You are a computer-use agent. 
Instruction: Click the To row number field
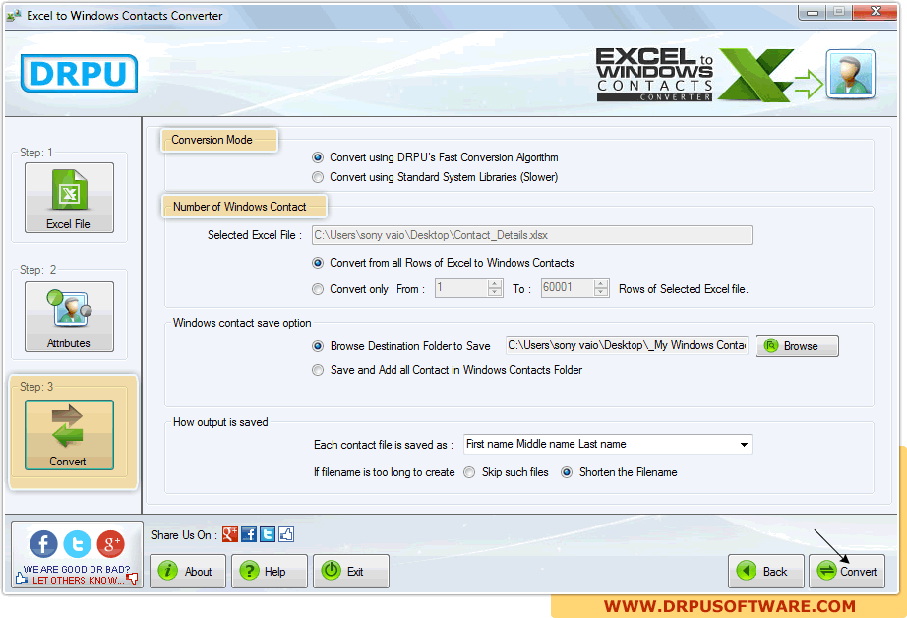pos(568,288)
